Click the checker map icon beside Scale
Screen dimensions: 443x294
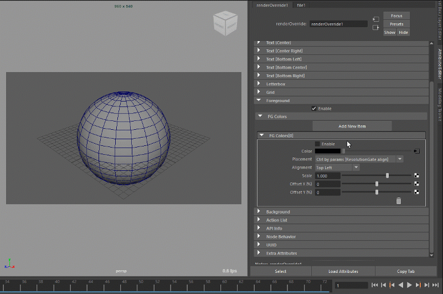416,176
